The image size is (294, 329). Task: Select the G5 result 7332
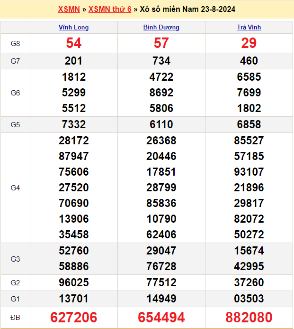pos(73,124)
